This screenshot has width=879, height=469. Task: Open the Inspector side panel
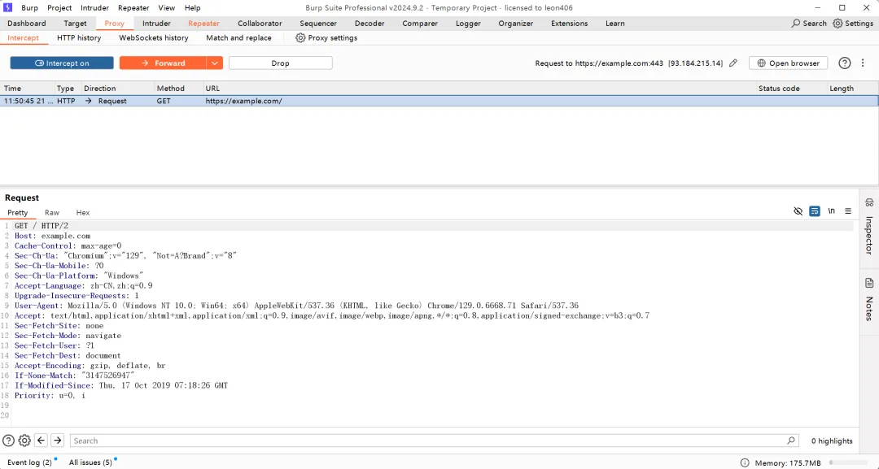pos(869,226)
